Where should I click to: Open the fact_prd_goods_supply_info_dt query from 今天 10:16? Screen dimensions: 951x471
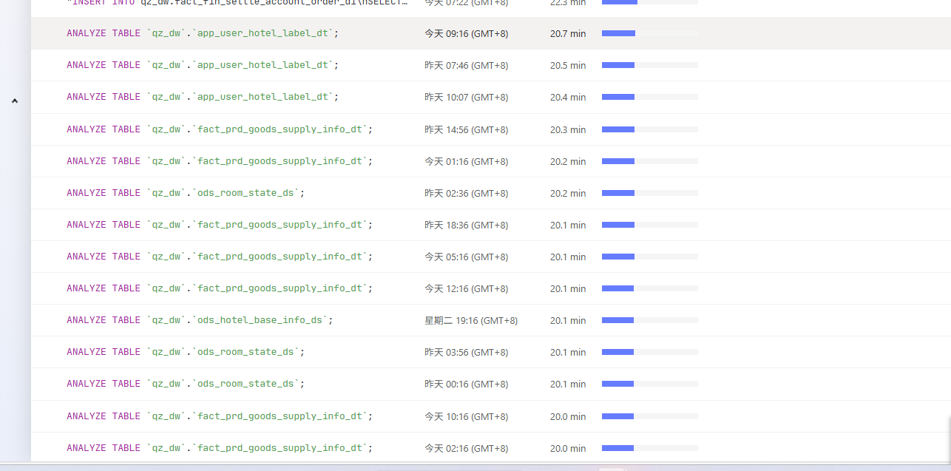click(x=220, y=416)
